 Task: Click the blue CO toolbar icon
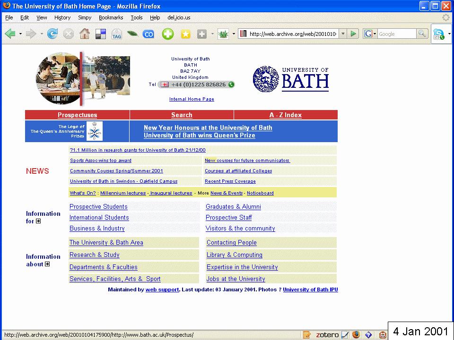[148, 34]
